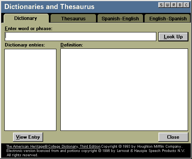This screenshot has height=159, width=192.
Task: Go to the English-Spanish tab
Action: pos(168,18)
